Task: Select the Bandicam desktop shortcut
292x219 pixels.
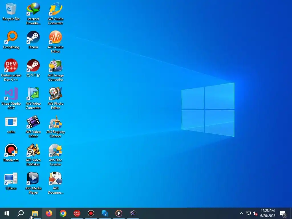Action: tap(11, 153)
